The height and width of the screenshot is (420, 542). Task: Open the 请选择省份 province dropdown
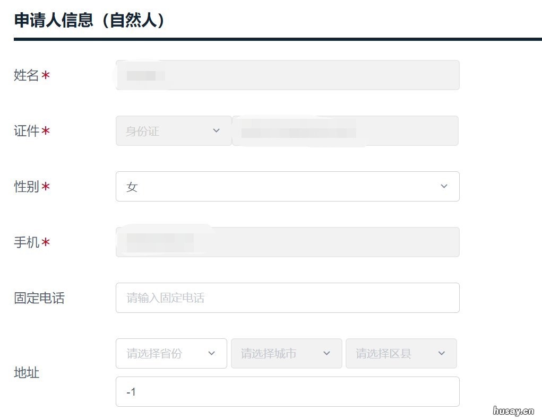coord(171,354)
